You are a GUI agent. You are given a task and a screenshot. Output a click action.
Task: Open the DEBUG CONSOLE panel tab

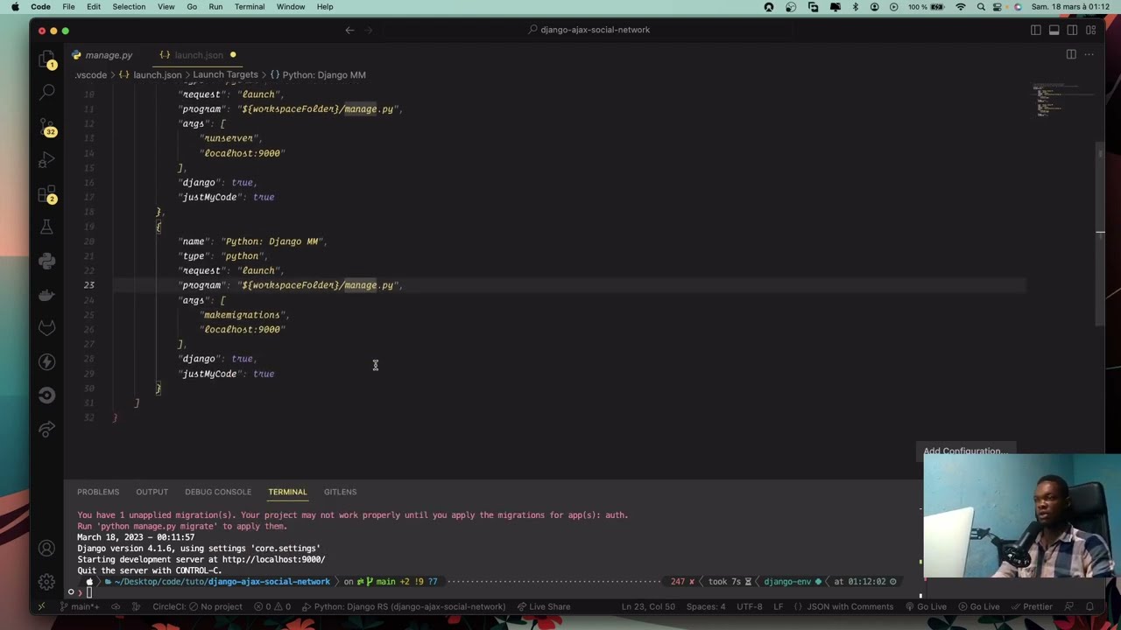click(218, 492)
